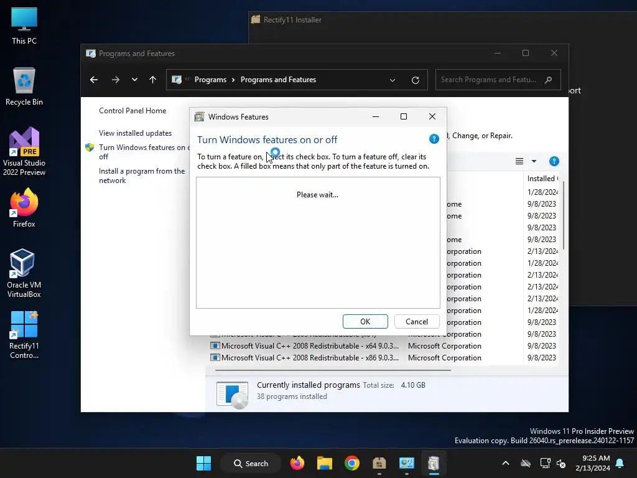637x478 pixels.
Task: Click the 1/28/2024 date in first row
Action: (542, 192)
